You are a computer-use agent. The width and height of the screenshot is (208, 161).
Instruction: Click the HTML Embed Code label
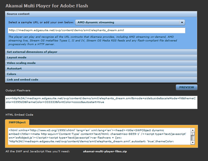[x=19, y=115]
